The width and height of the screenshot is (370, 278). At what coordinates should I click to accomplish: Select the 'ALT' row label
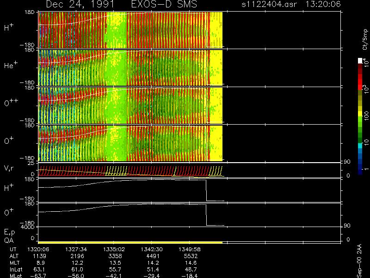click(14, 256)
